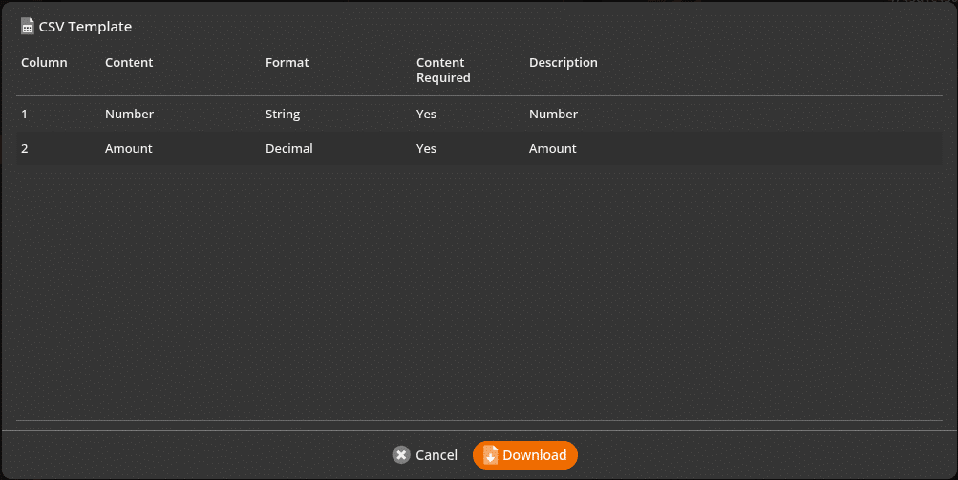Download the CSV template

pos(524,455)
